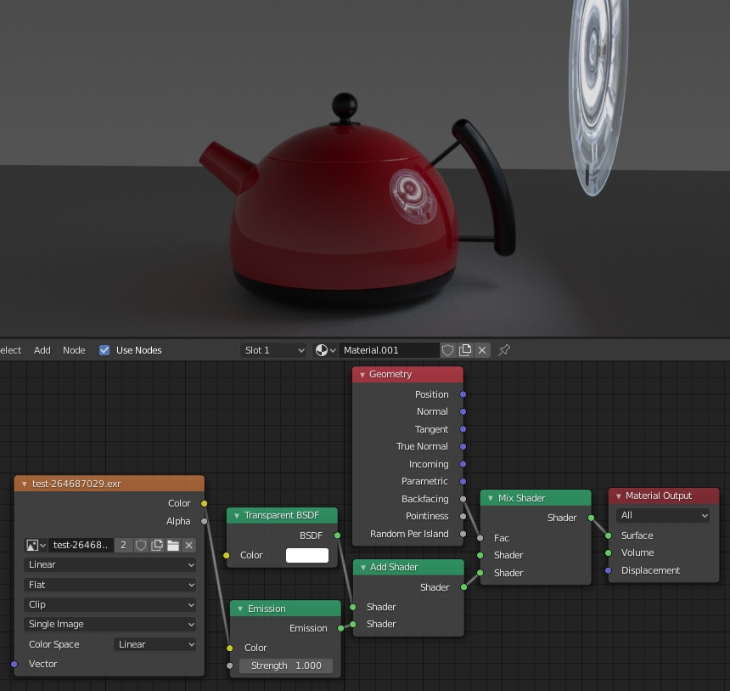Click the Geometry True Normal output socket
This screenshot has width=730, height=691.
(x=463, y=447)
